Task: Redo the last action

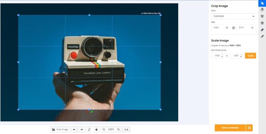Action: [x=82, y=129]
